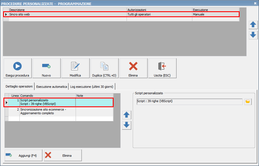
Task: Duplicate procedure with Duplica (CTRL+D)
Action: point(104,68)
